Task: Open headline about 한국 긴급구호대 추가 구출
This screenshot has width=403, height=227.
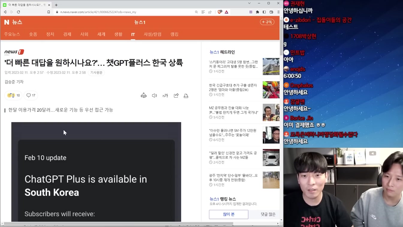Action: (x=233, y=87)
